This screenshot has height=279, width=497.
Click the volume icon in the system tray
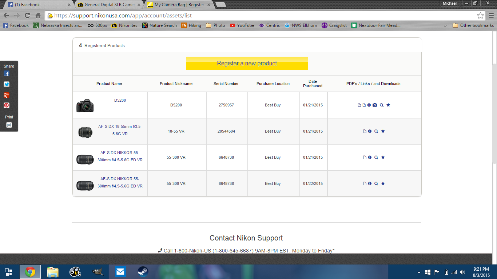pyautogui.click(x=462, y=272)
